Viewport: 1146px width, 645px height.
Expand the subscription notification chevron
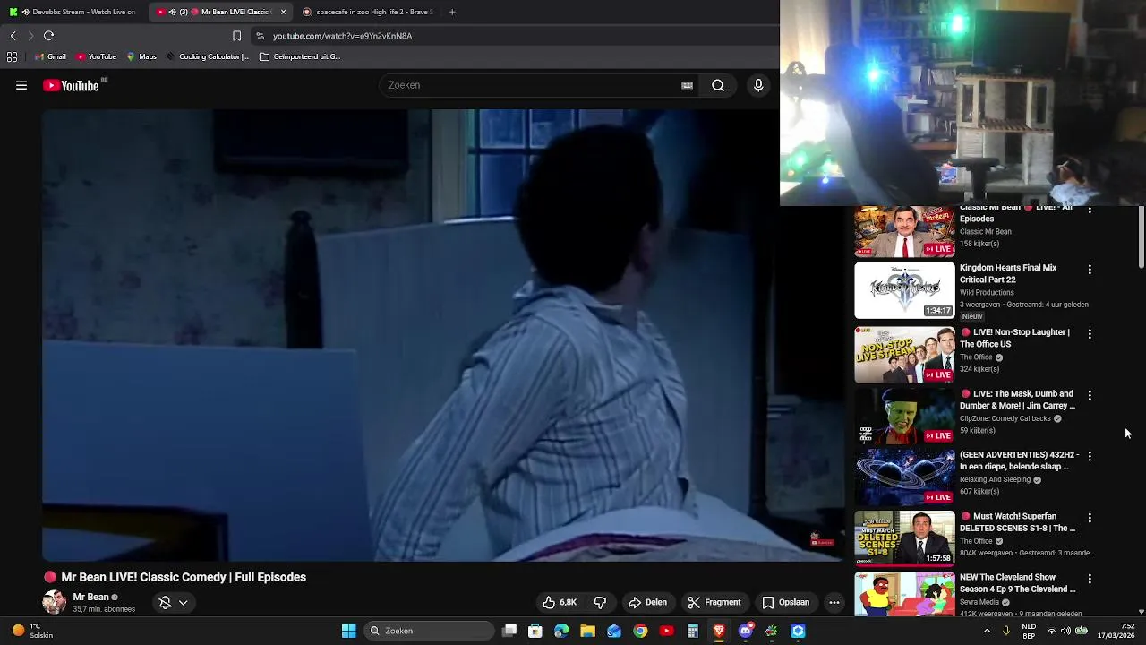183,603
